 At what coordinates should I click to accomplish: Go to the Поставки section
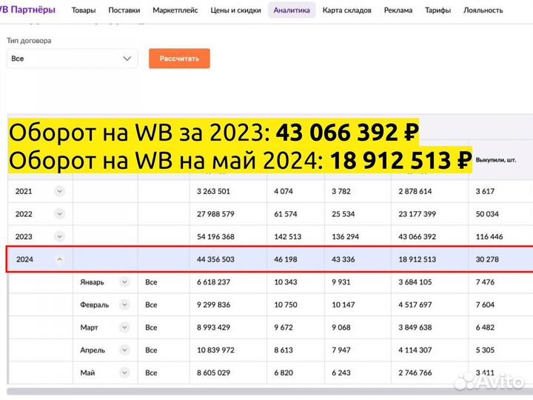click(x=124, y=10)
